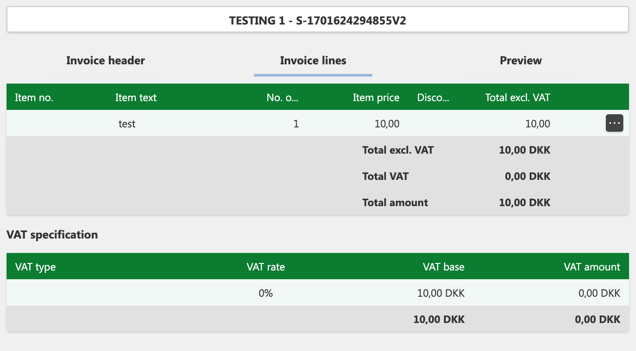The height and width of the screenshot is (351, 636).
Task: Select the 0% VAT rate cell
Action: pyautogui.click(x=266, y=293)
